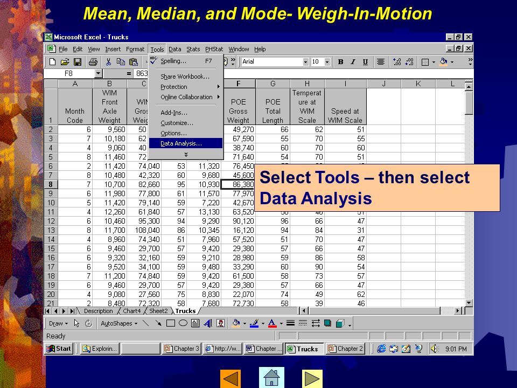Select Data Analysis in Tools menu

[186, 143]
